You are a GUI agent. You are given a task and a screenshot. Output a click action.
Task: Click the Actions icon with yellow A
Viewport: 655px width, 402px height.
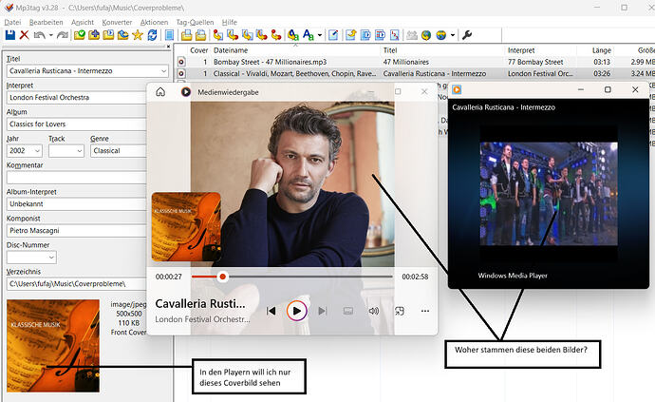(293, 35)
